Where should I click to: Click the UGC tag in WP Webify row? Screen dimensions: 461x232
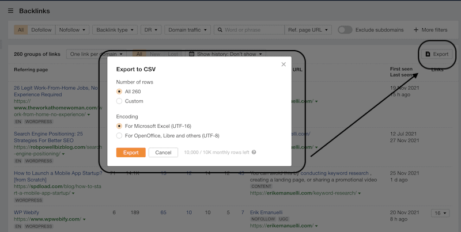pyautogui.click(x=284, y=219)
